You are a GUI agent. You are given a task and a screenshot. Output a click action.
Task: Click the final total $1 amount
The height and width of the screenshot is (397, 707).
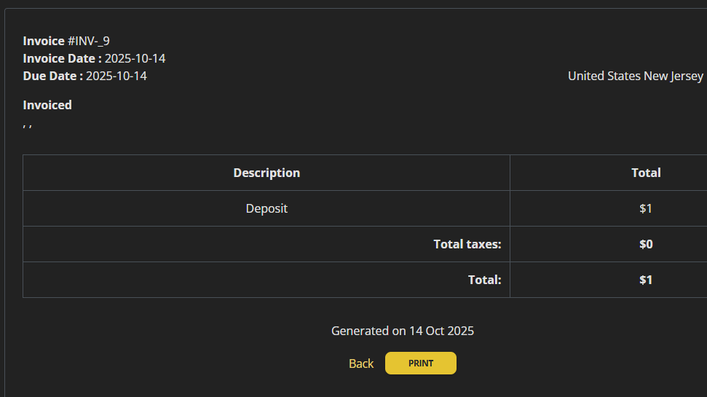coord(645,280)
